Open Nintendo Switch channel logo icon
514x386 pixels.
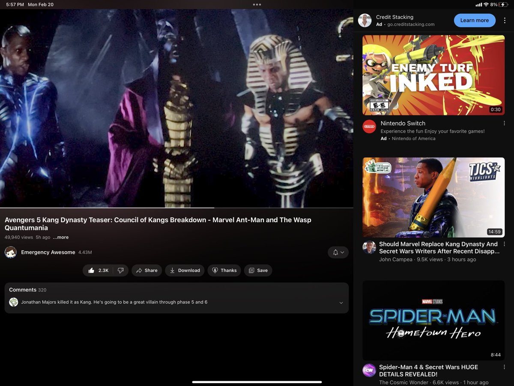coord(369,127)
